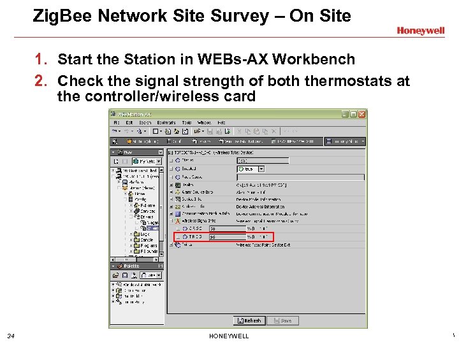Image resolution: width=459 pixels, height=344 pixels.
Task: Click the Station node icon in Nav tree
Action: 125,188
